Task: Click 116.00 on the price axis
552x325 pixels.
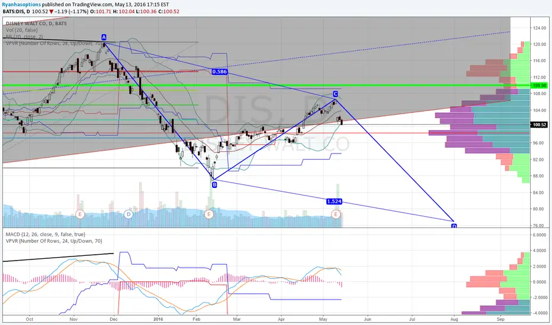Action: [x=539, y=61]
